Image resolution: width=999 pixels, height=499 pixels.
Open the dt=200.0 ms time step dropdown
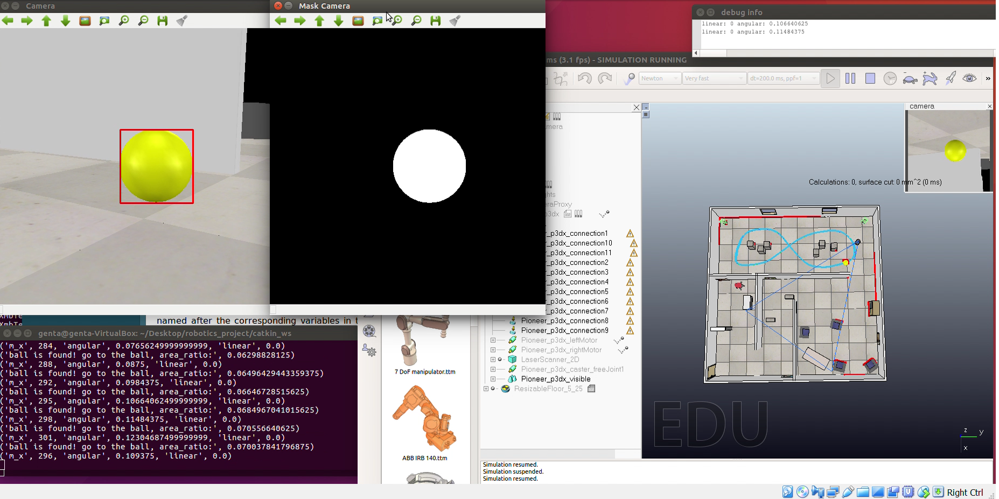click(x=783, y=79)
